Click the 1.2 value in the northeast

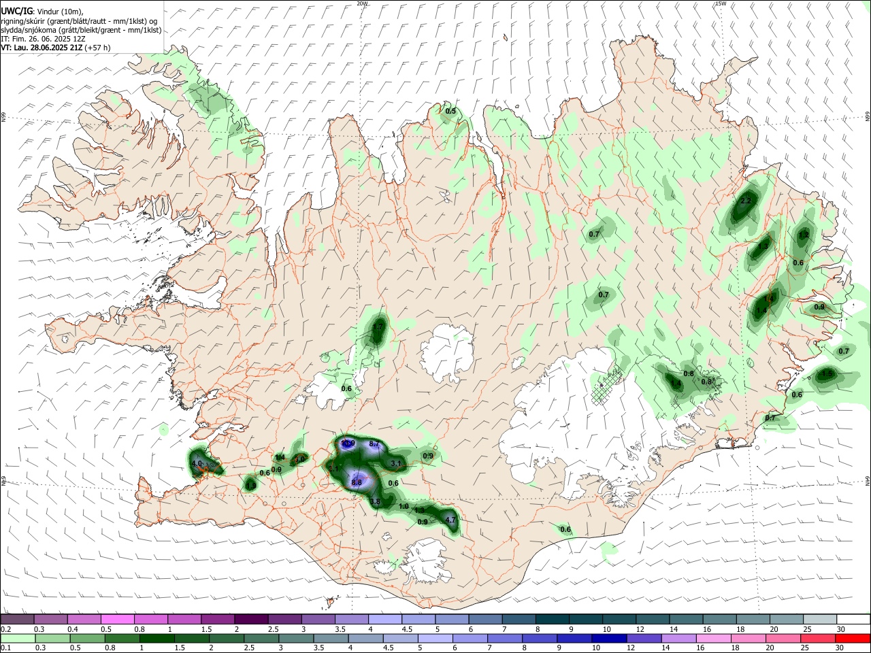pos(804,235)
